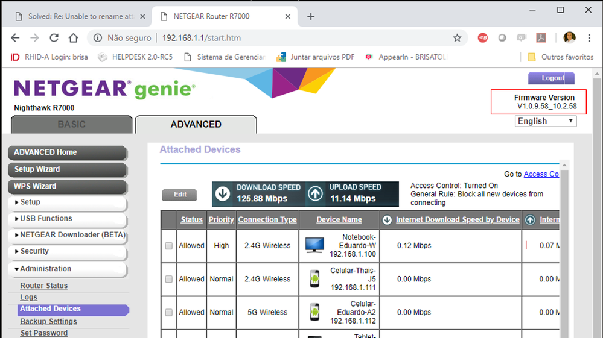Open the Chrome profile avatar
Screen dimensions: 603x338
[570, 37]
